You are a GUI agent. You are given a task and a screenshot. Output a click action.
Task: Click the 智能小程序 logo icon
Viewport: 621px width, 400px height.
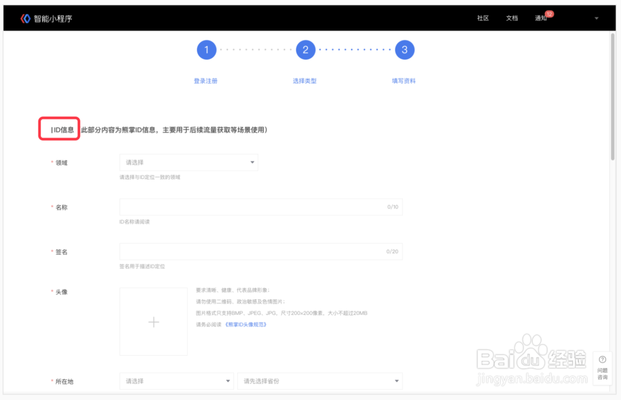click(x=25, y=18)
